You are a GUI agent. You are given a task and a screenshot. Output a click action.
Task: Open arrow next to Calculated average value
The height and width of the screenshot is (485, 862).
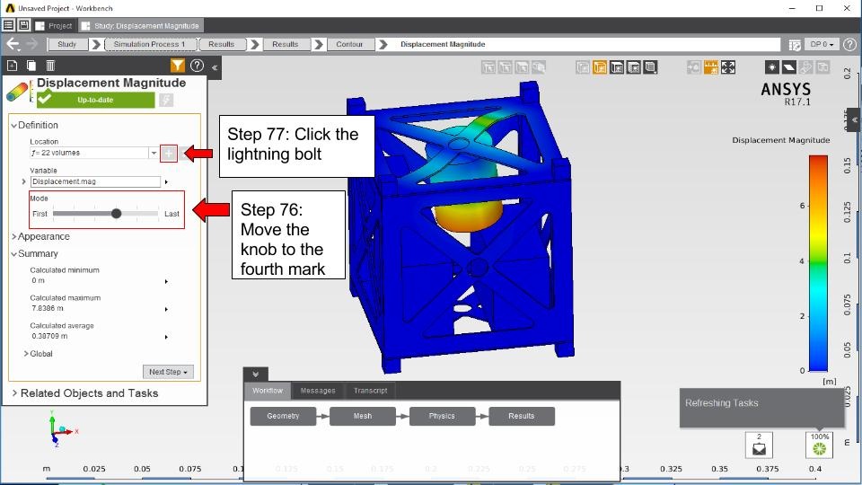point(166,337)
